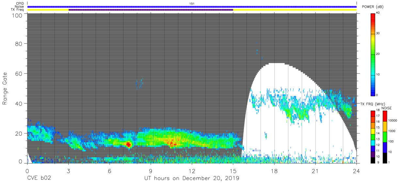The height and width of the screenshot is (185, 401).
Task: Click the 10000 label on NOISE scale
Action: point(393,121)
